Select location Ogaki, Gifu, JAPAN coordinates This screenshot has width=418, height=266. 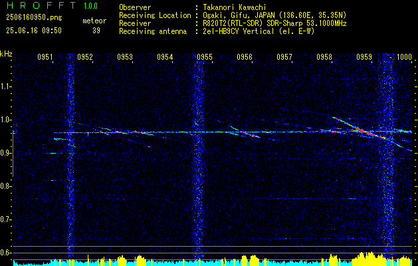click(275, 15)
